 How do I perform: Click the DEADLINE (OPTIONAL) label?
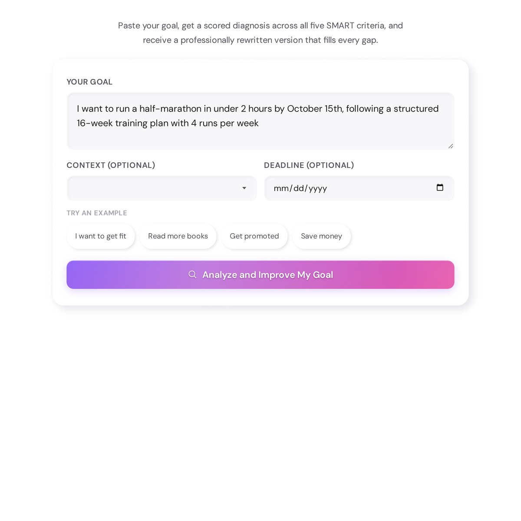coord(309,165)
